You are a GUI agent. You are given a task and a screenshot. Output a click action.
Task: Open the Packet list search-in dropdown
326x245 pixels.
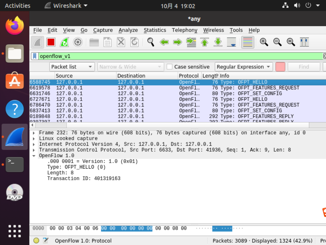coord(72,67)
